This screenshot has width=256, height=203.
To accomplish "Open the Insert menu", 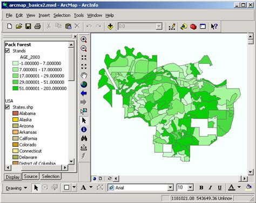I will pos(44,16).
